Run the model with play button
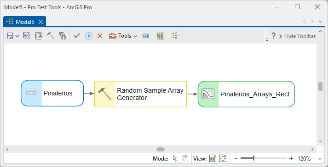 point(89,36)
